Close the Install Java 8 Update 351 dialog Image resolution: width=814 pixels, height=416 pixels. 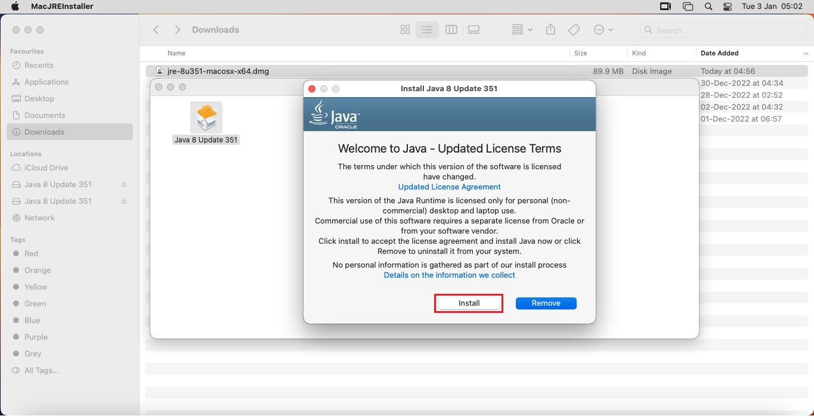tap(312, 88)
